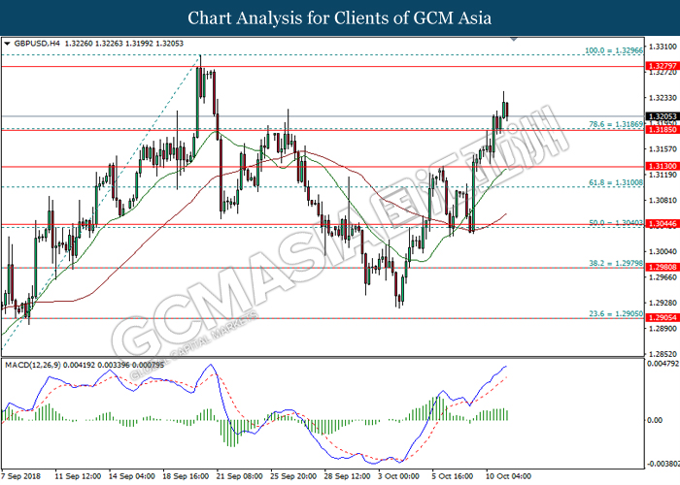
Task: Click the Fibonacci label 100.0 = 1.32966
Action: pyautogui.click(x=614, y=50)
